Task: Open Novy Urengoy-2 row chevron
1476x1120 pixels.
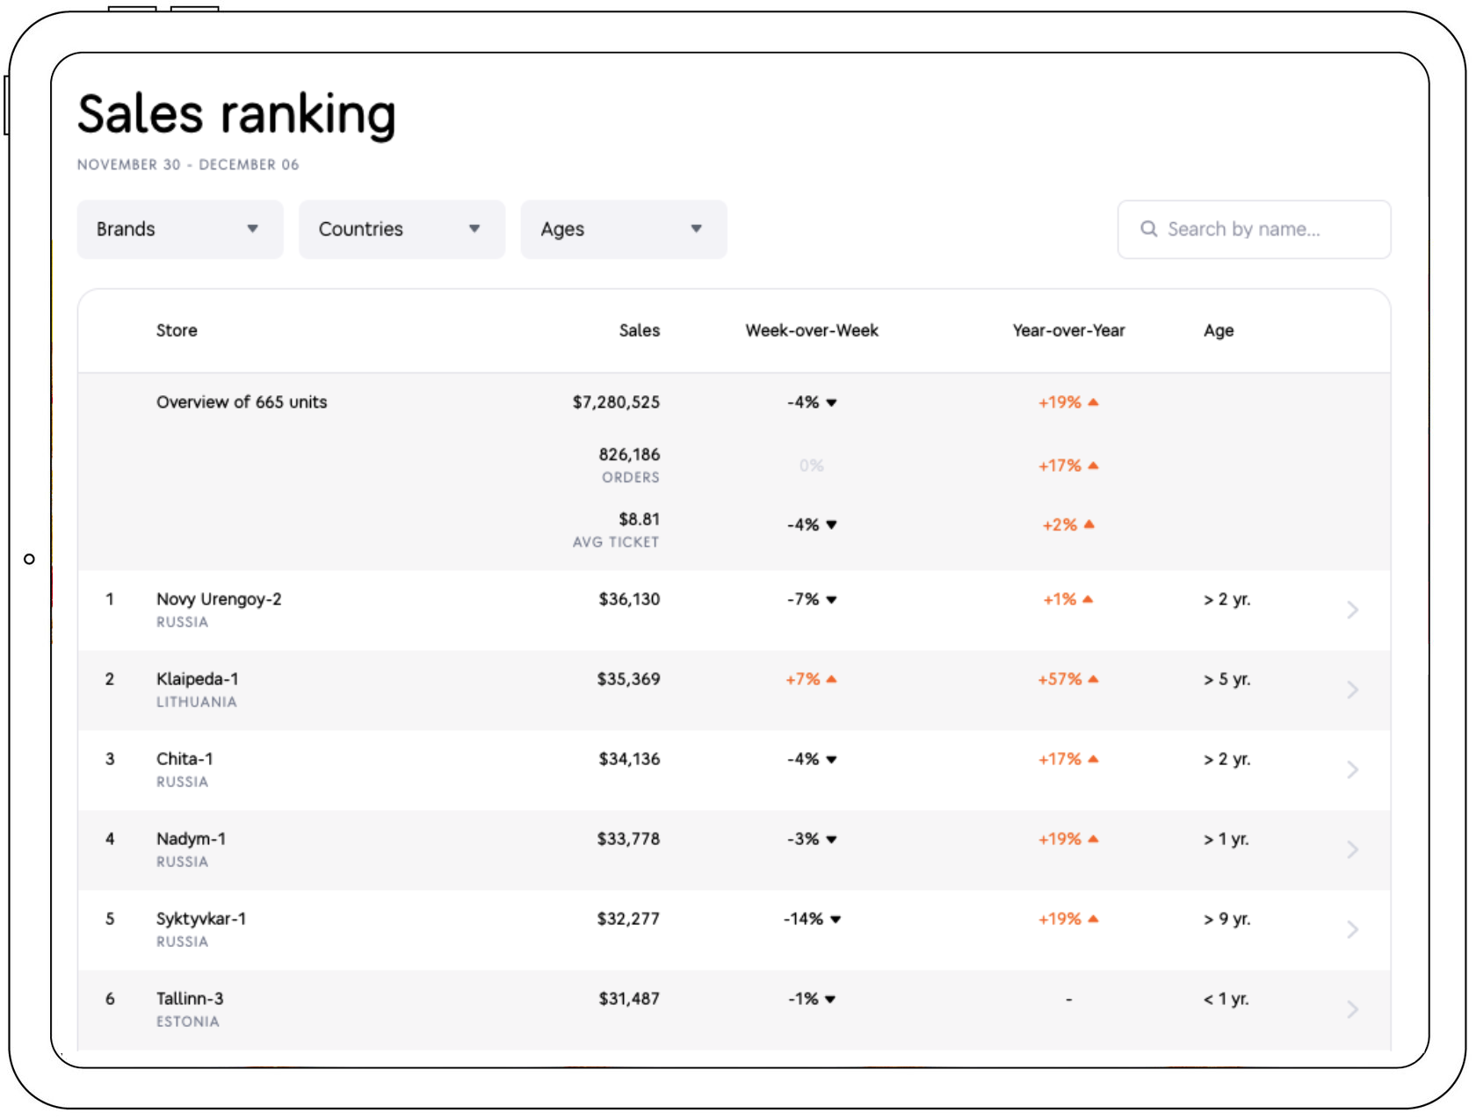Action: (x=1353, y=610)
